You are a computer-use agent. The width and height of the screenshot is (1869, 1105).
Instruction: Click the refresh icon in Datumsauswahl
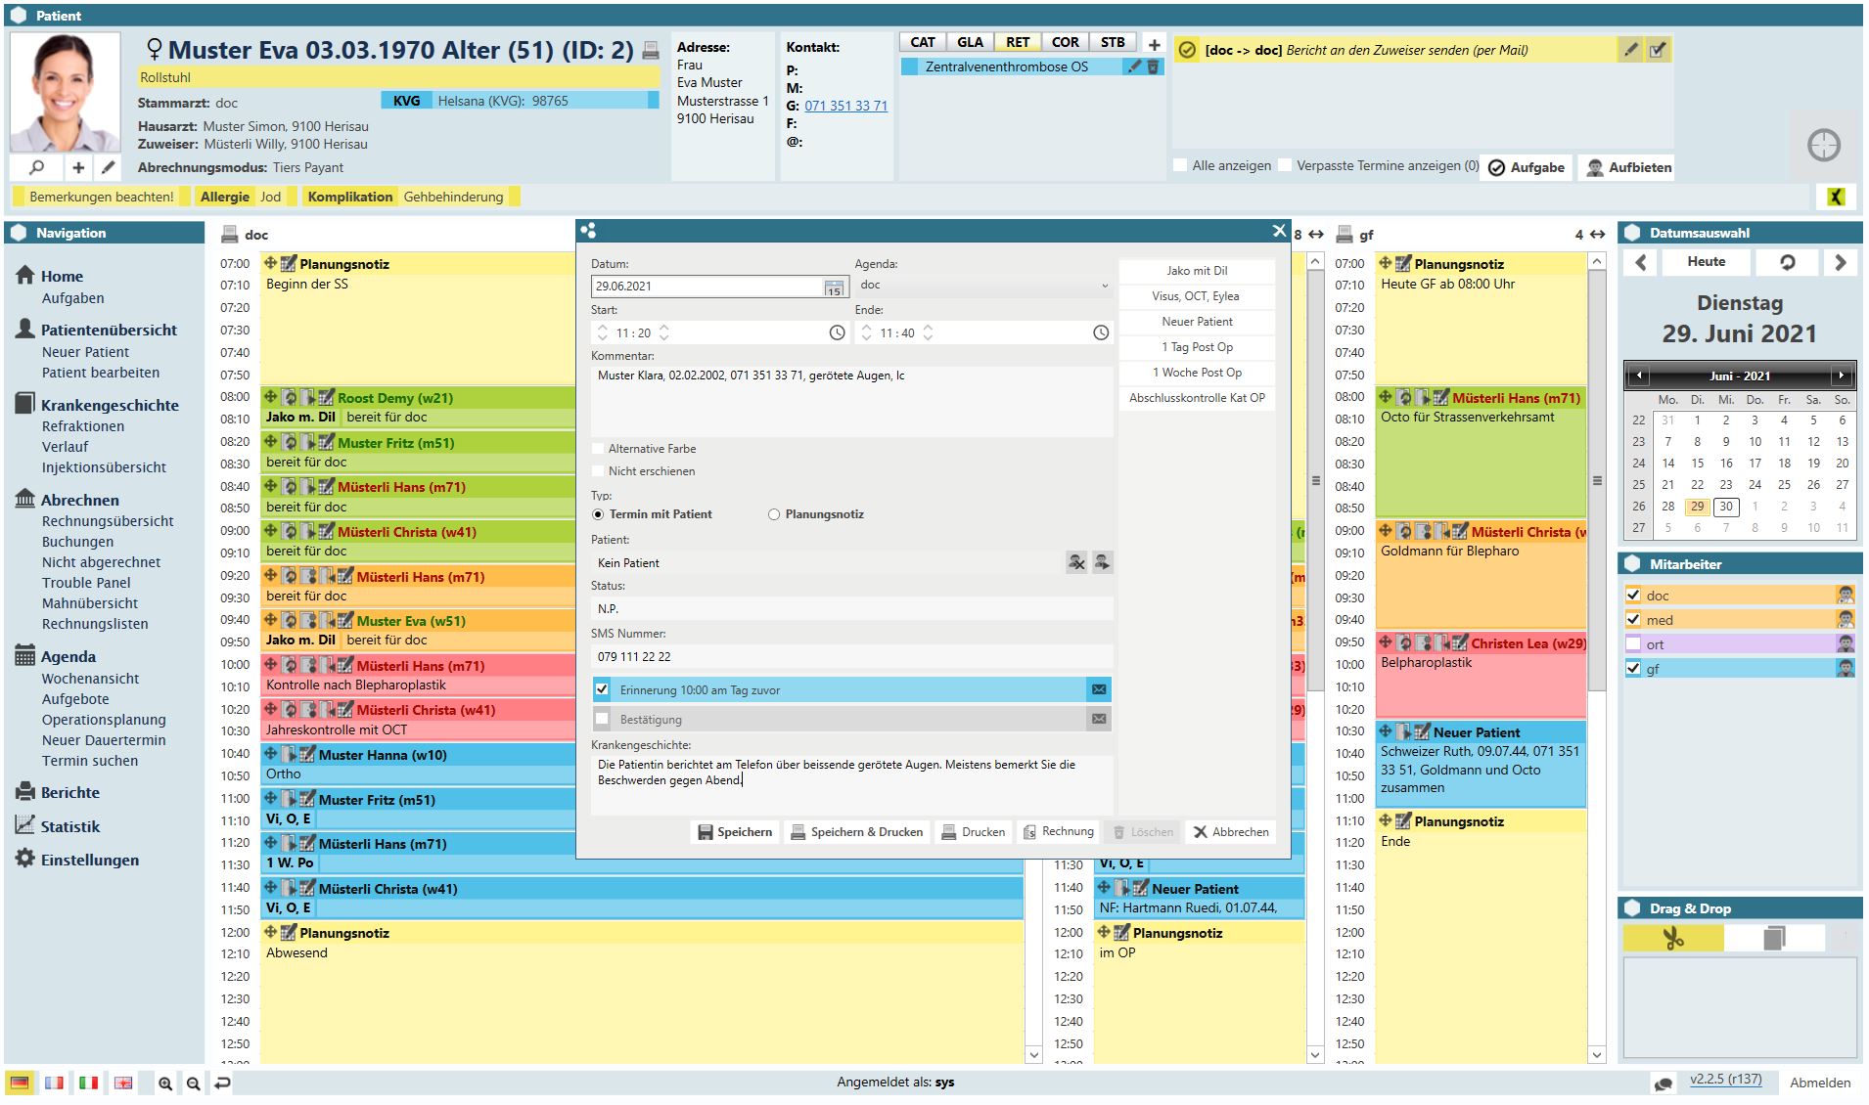click(x=1787, y=262)
